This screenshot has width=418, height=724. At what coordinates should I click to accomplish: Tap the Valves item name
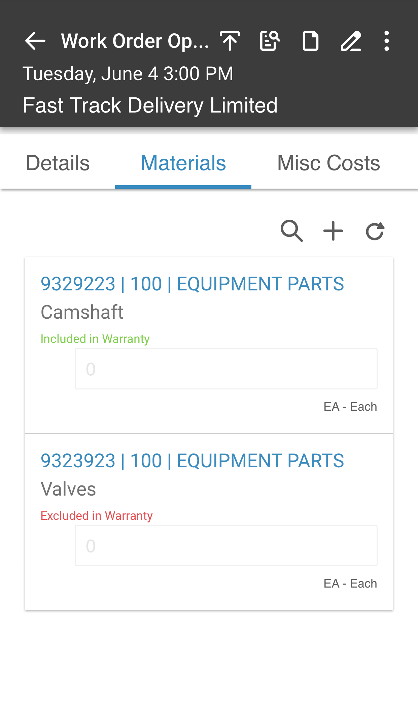click(x=68, y=489)
